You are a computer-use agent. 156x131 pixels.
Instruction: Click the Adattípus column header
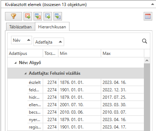(25, 53)
